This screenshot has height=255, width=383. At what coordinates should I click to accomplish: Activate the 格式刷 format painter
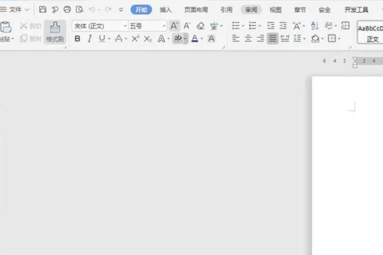pos(55,32)
